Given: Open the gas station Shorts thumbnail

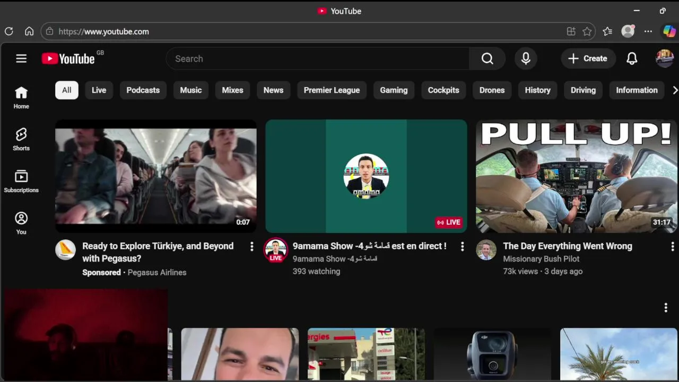Looking at the screenshot, I should click(x=366, y=354).
